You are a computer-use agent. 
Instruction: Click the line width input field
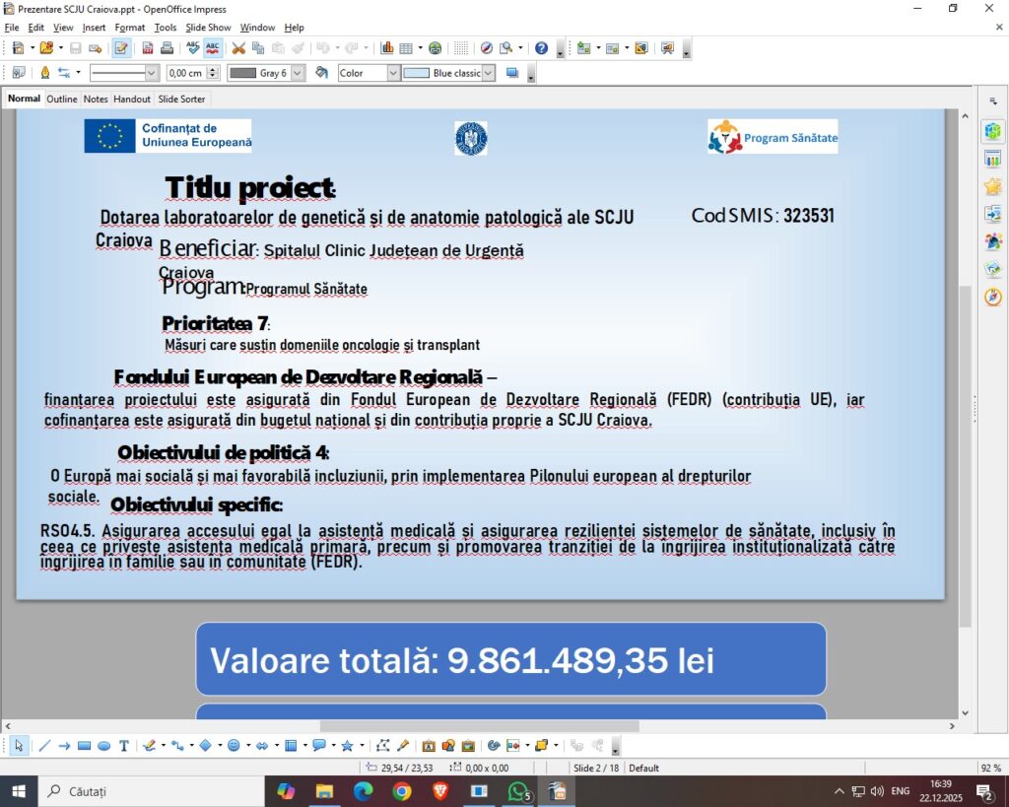[x=185, y=73]
